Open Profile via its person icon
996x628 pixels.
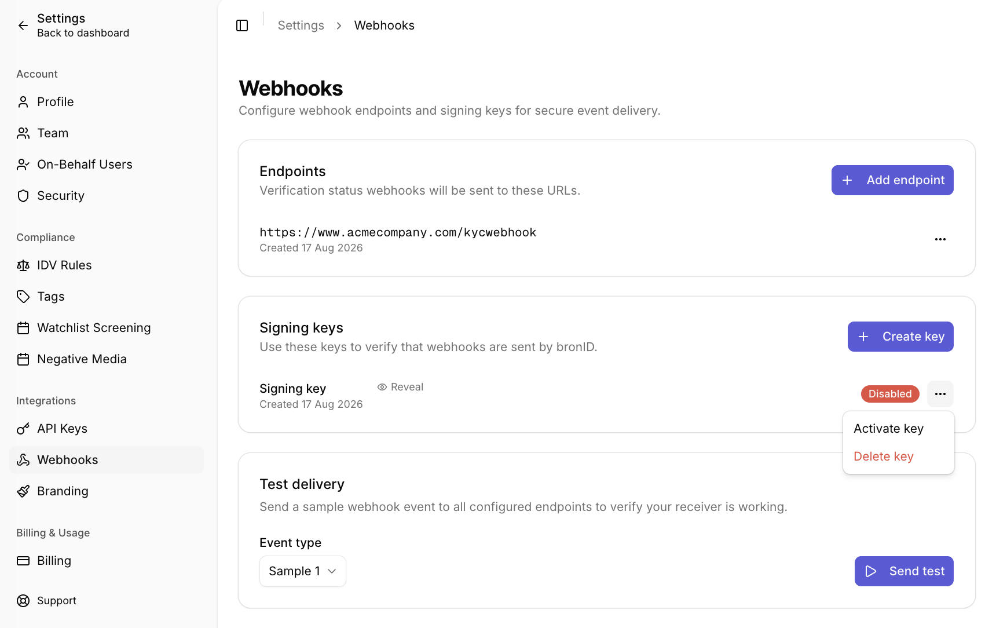(23, 102)
